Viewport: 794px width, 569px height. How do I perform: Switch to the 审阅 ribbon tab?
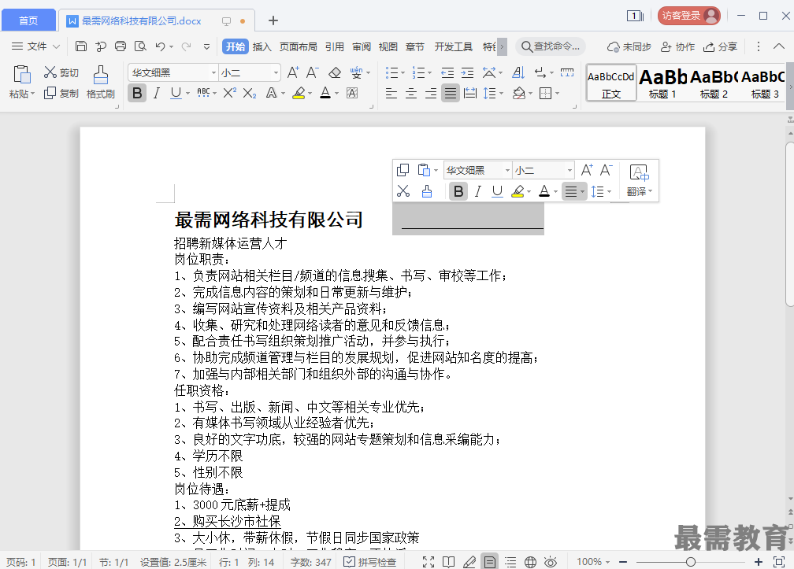362,46
